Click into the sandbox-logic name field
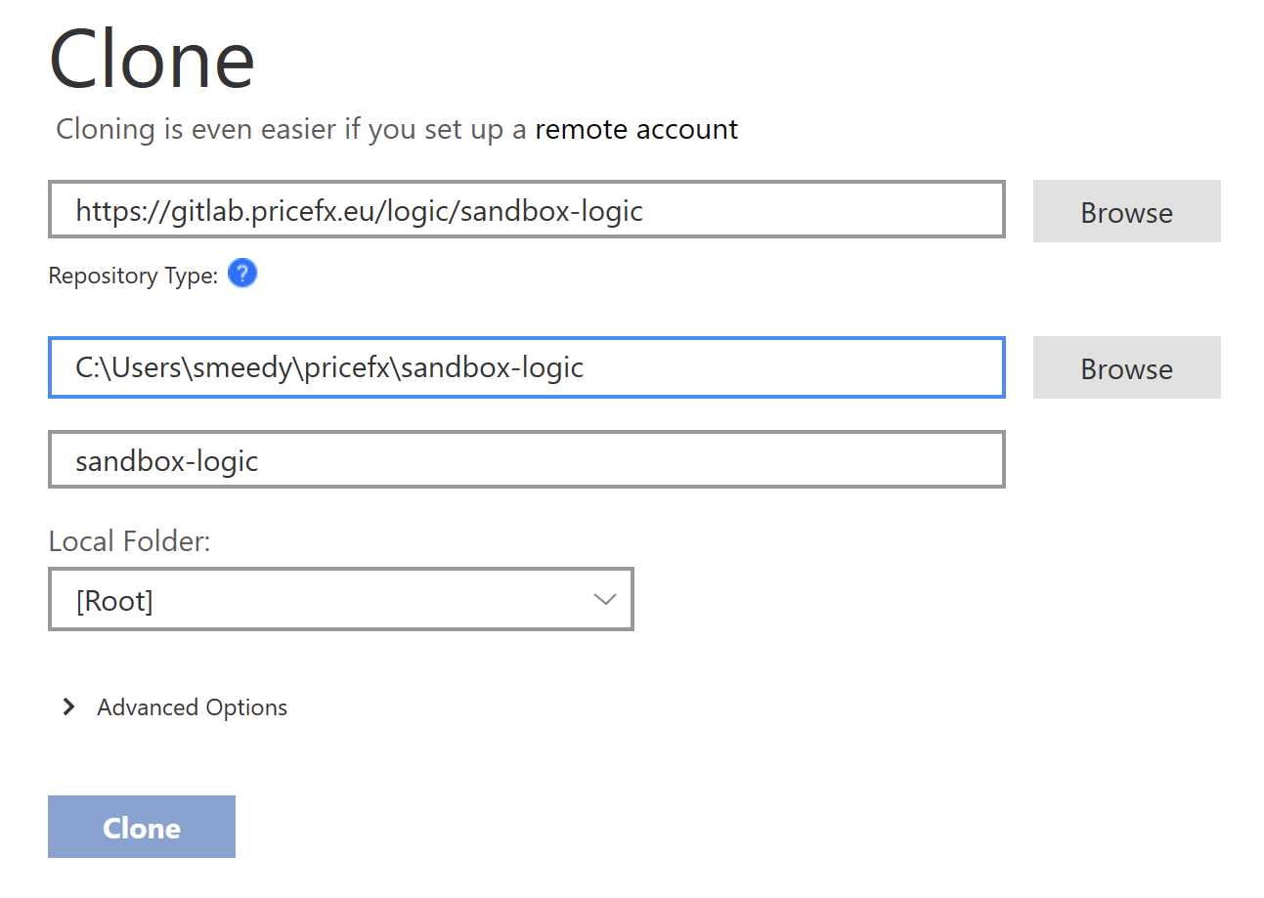The height and width of the screenshot is (898, 1264). point(526,459)
